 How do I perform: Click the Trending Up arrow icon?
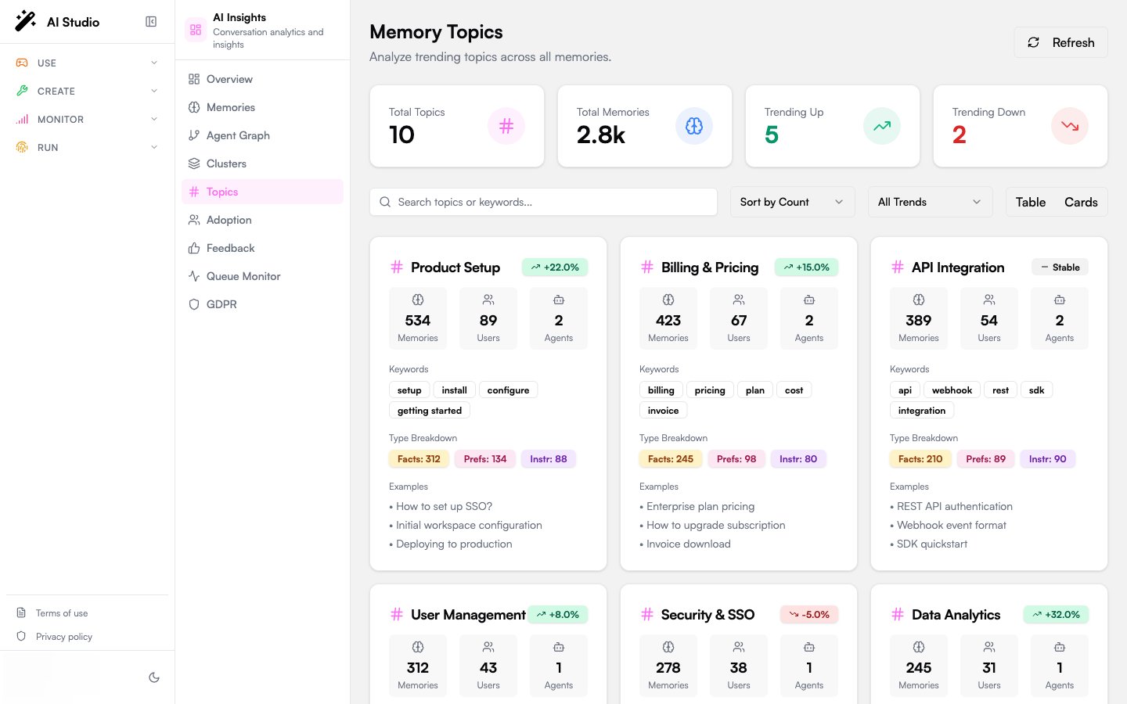coord(882,126)
